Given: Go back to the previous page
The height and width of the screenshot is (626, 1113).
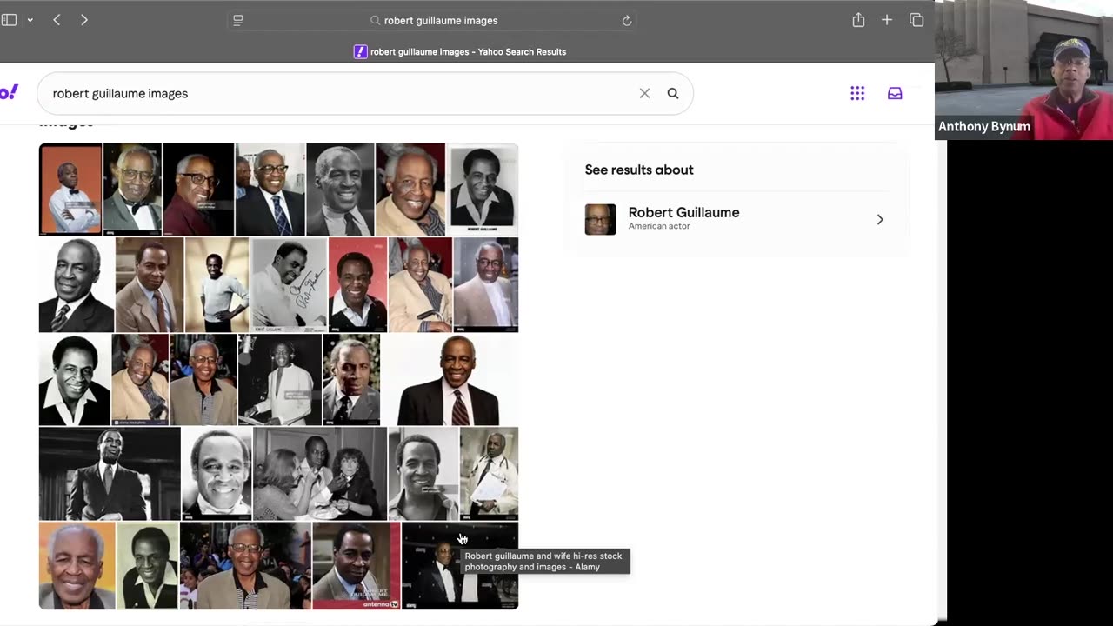Looking at the screenshot, I should 57,20.
